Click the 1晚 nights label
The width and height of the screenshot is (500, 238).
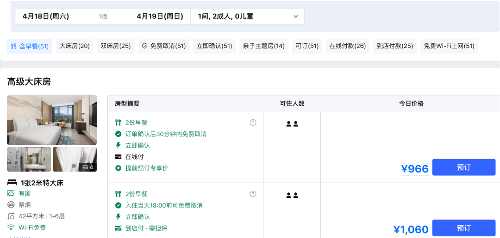click(x=103, y=17)
